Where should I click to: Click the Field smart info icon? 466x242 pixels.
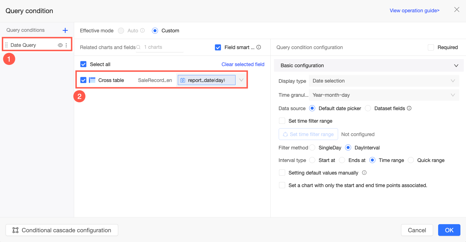pyautogui.click(x=259, y=47)
